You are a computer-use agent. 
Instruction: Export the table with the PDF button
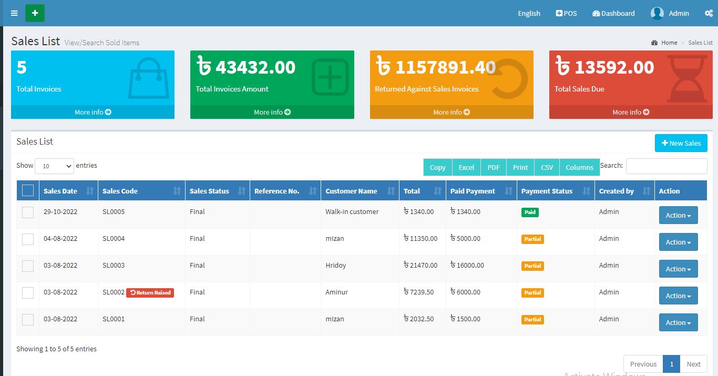coord(494,167)
